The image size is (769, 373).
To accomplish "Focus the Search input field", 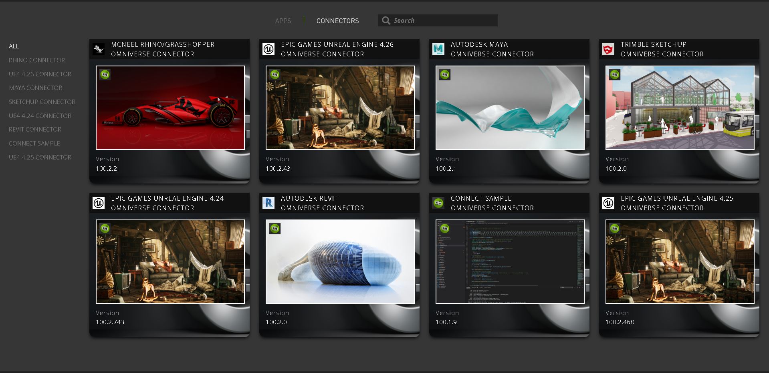I will [438, 20].
